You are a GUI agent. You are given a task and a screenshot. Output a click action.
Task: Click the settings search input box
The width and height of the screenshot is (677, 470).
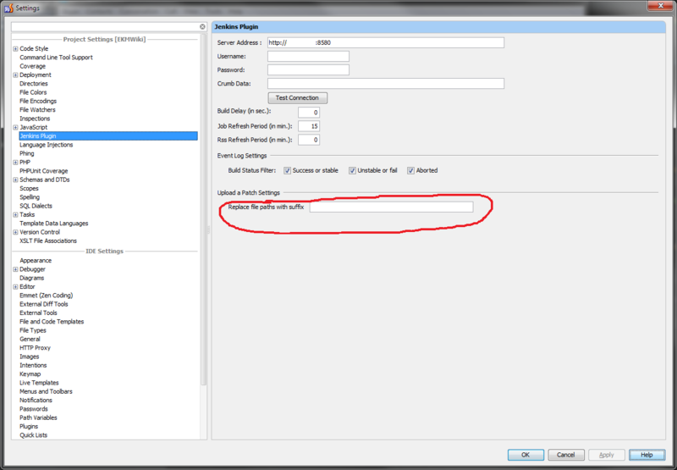[x=105, y=27]
